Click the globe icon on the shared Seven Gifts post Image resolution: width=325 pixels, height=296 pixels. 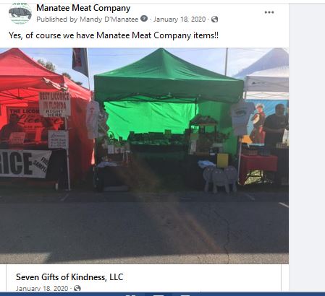click(77, 288)
